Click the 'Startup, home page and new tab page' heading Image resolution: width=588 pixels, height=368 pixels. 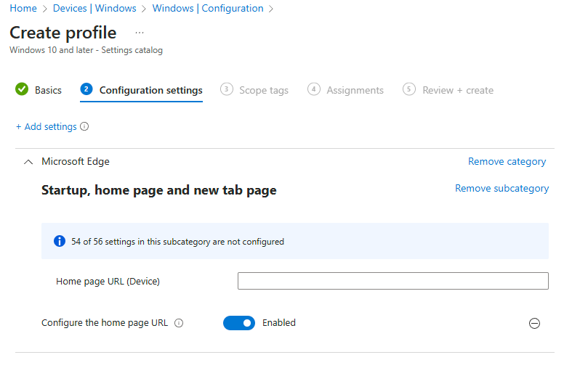coord(159,190)
